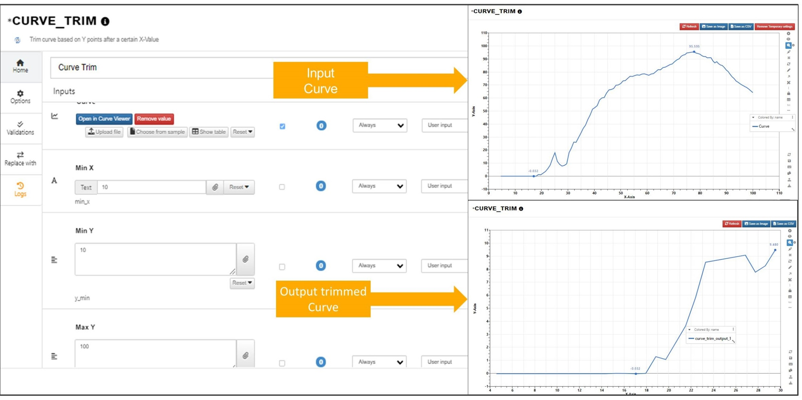802x400 pixels.
Task: Click the blue Curve legend entry in input chart
Action: click(x=761, y=126)
